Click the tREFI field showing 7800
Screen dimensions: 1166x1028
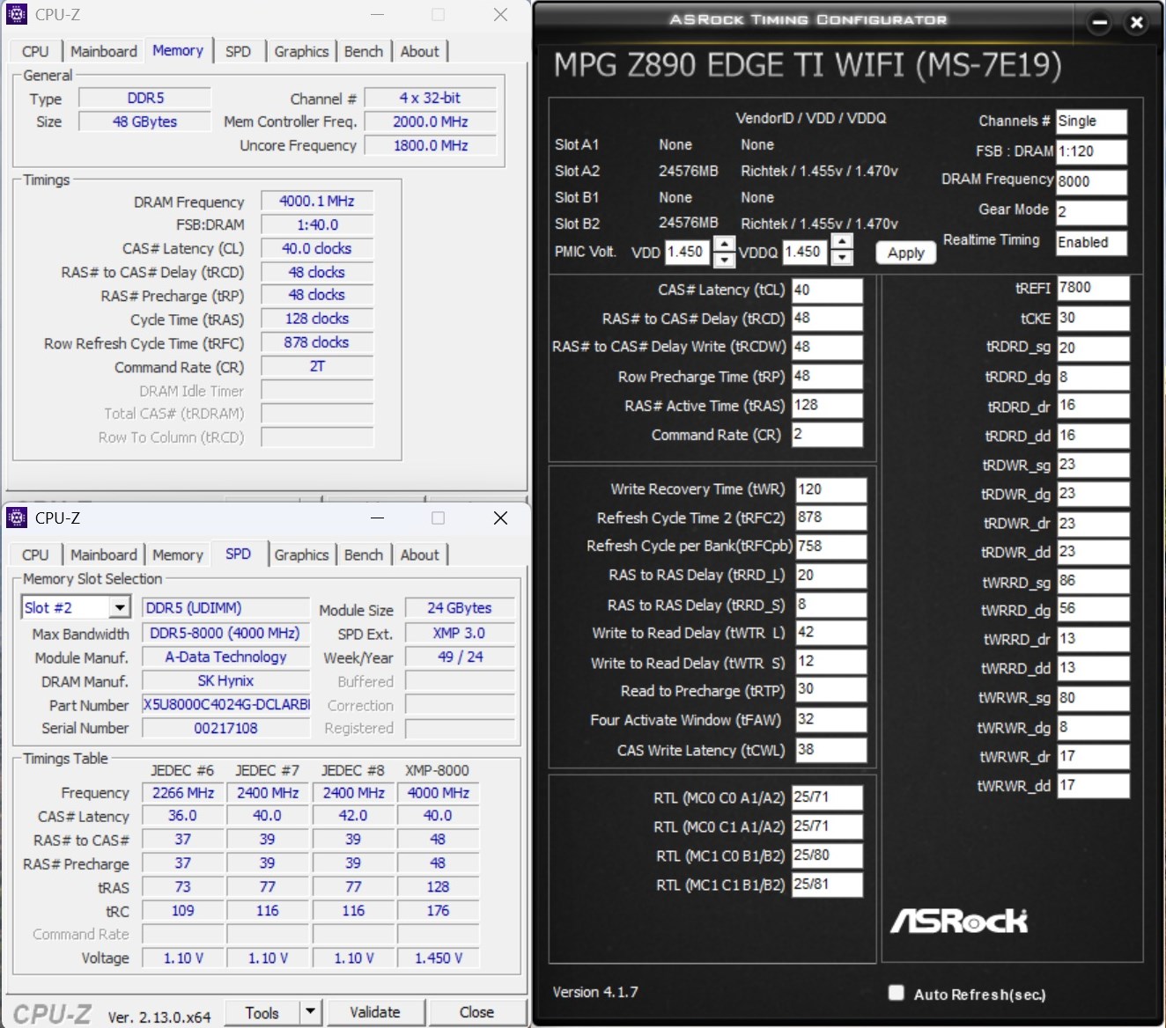1093,288
